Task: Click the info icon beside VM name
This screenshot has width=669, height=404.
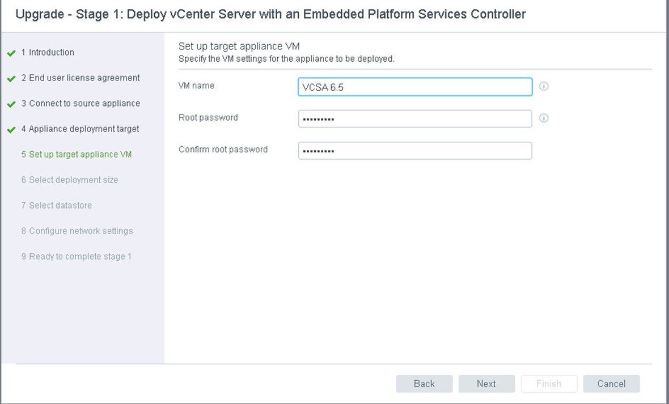Action: [x=544, y=86]
